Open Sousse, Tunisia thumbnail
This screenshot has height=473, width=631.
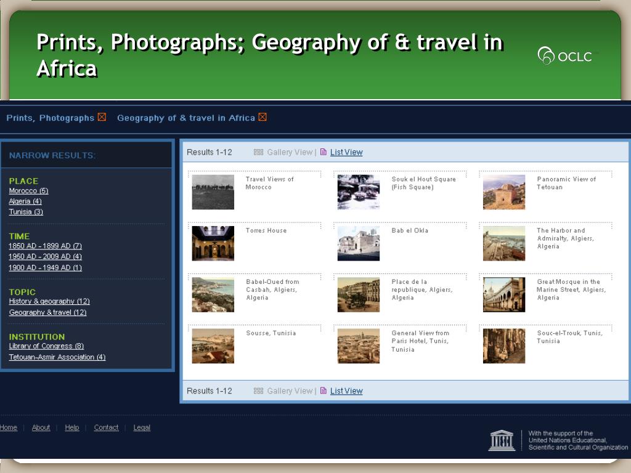[x=213, y=346]
